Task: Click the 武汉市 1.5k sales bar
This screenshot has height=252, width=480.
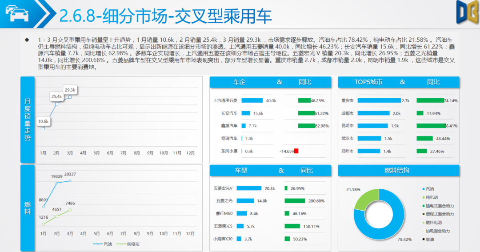Action: pos(369,138)
